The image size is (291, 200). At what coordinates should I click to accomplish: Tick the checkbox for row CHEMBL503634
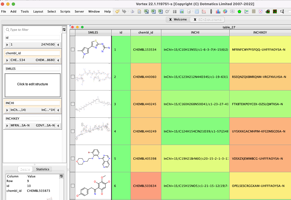(x=73, y=186)
